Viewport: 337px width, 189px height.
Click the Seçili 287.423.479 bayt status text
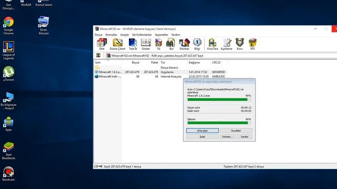[x=123, y=166]
